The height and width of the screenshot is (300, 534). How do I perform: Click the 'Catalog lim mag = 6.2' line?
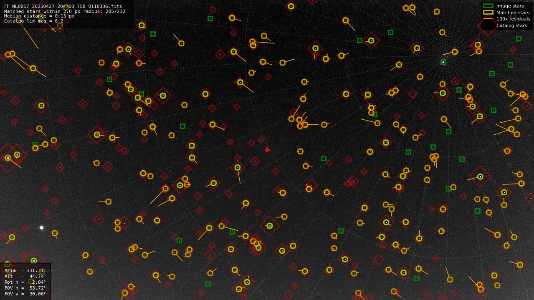coord(34,21)
